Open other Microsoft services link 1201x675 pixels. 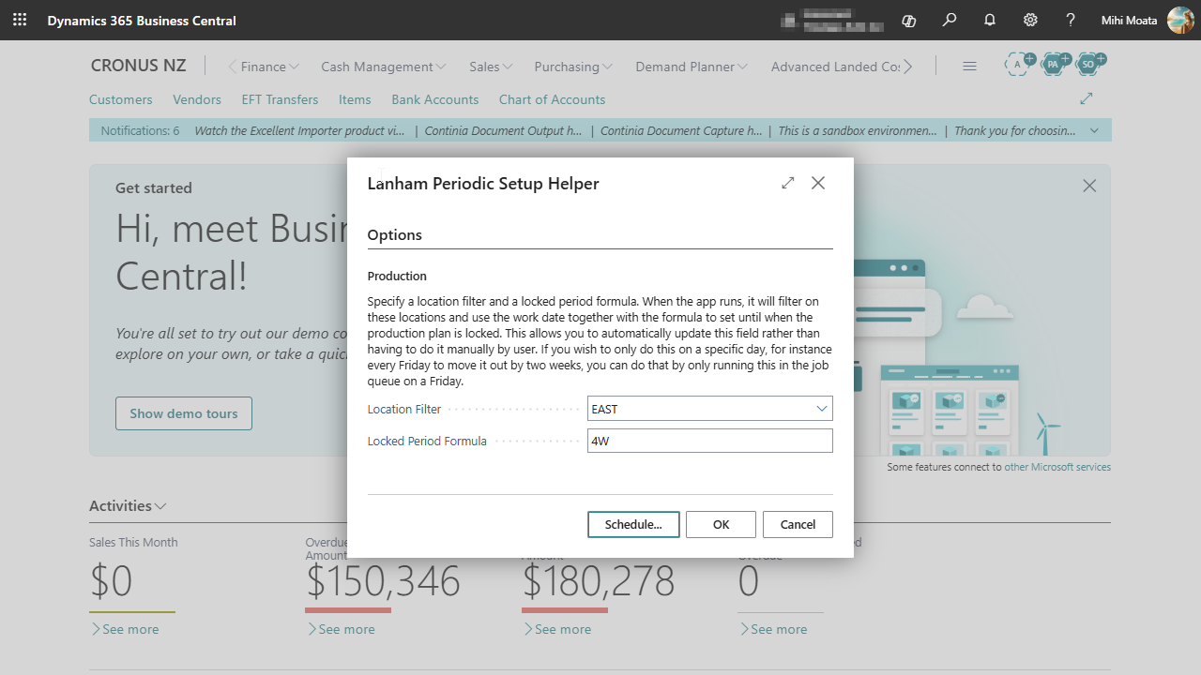[1057, 467]
